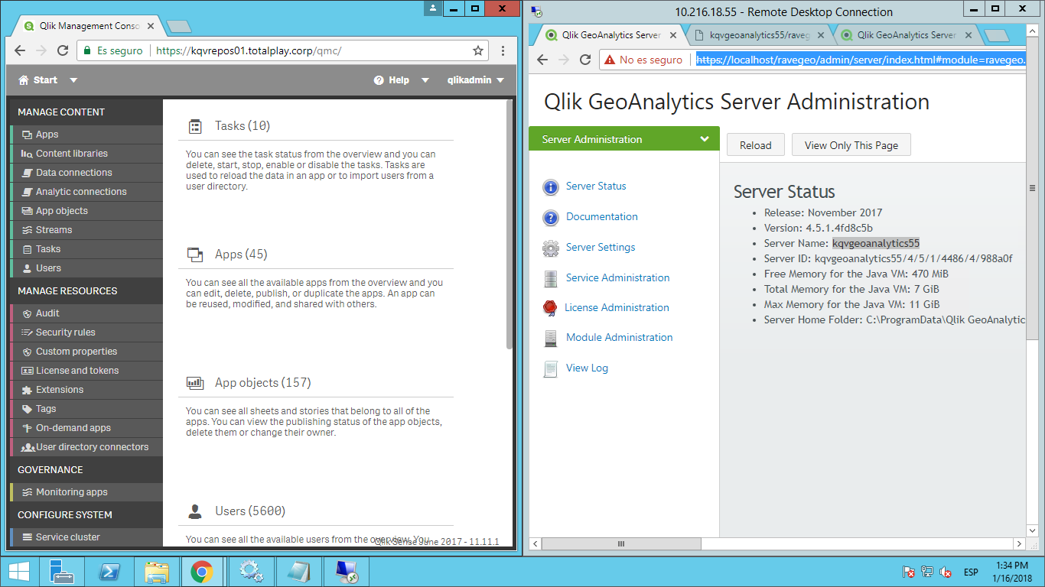Open the Server Settings link

point(601,247)
